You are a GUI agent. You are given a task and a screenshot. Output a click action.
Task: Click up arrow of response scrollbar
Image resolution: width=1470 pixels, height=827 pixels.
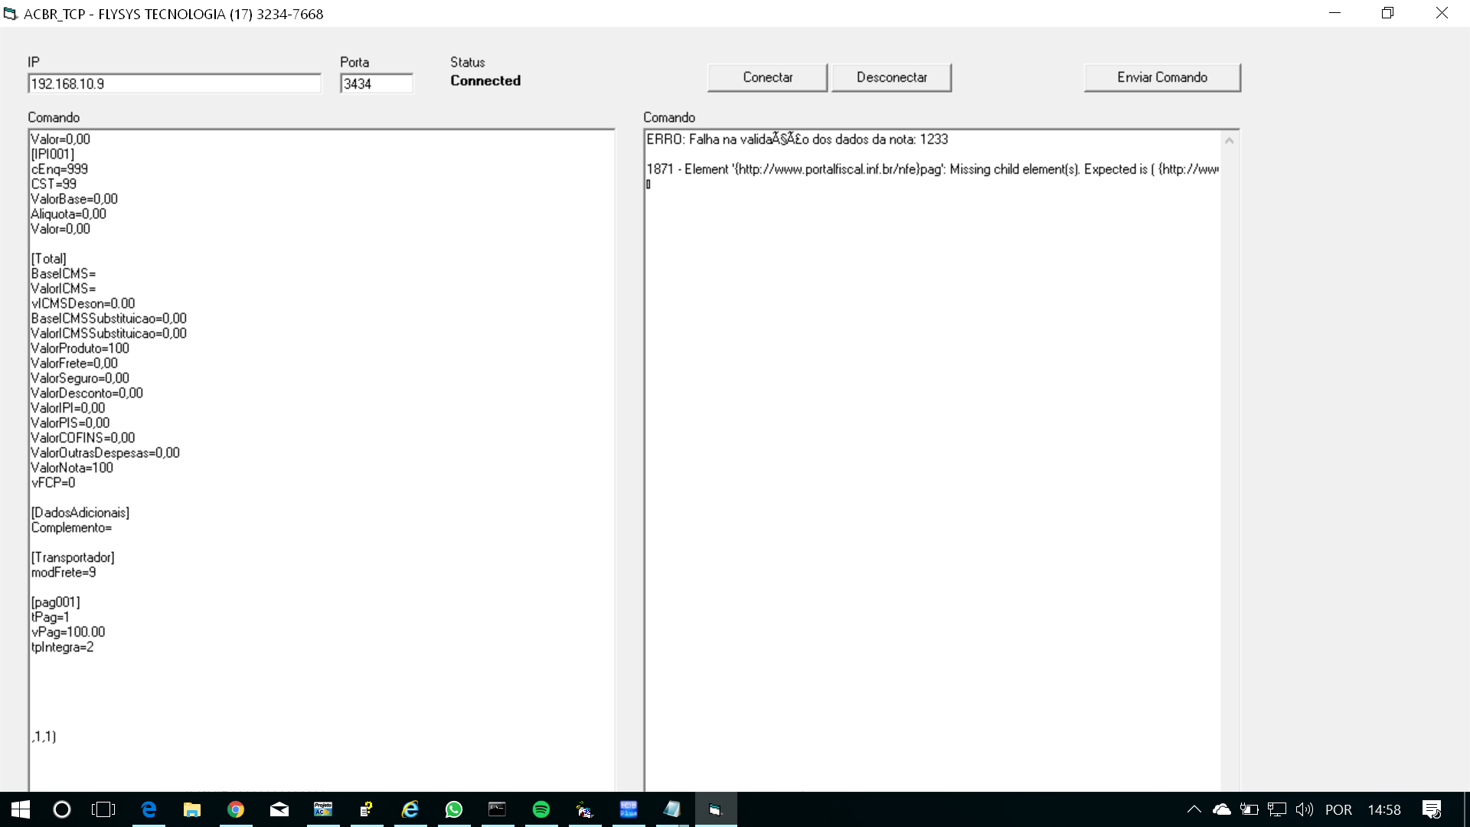click(1229, 141)
